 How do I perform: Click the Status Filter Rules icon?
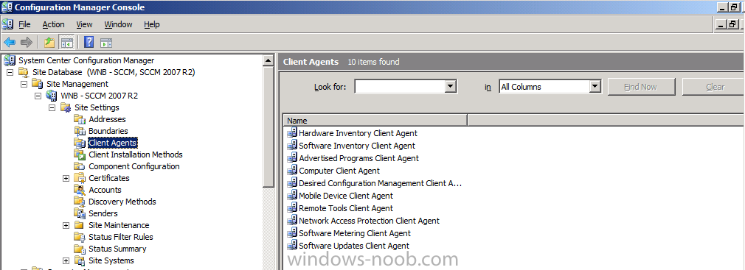pyautogui.click(x=80, y=237)
